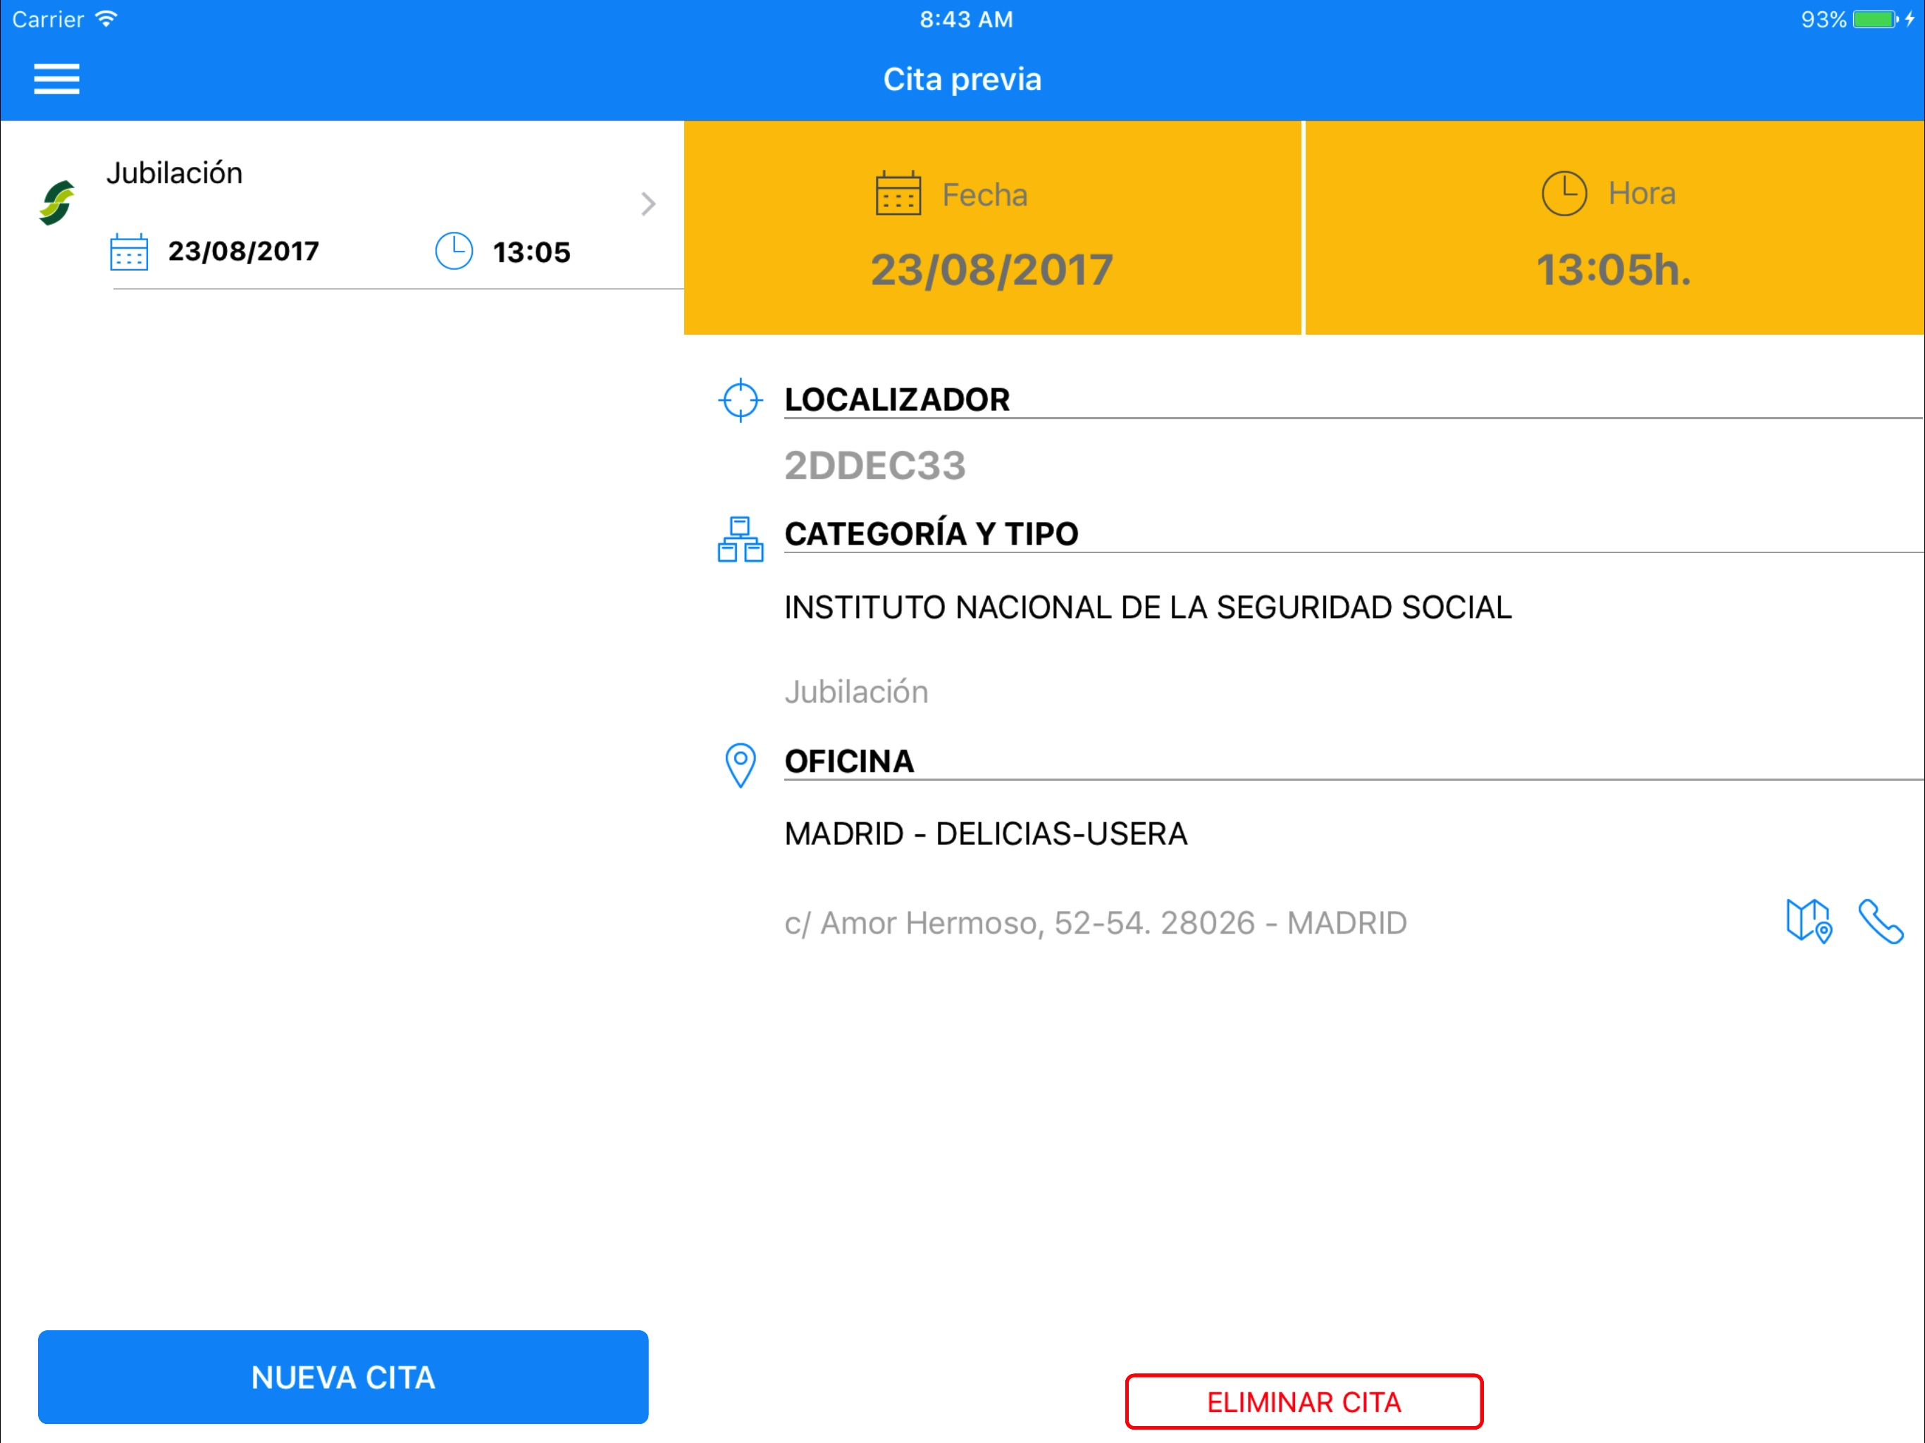
Task: Click the Fecha calendar icon in yellow panel
Action: pos(898,193)
